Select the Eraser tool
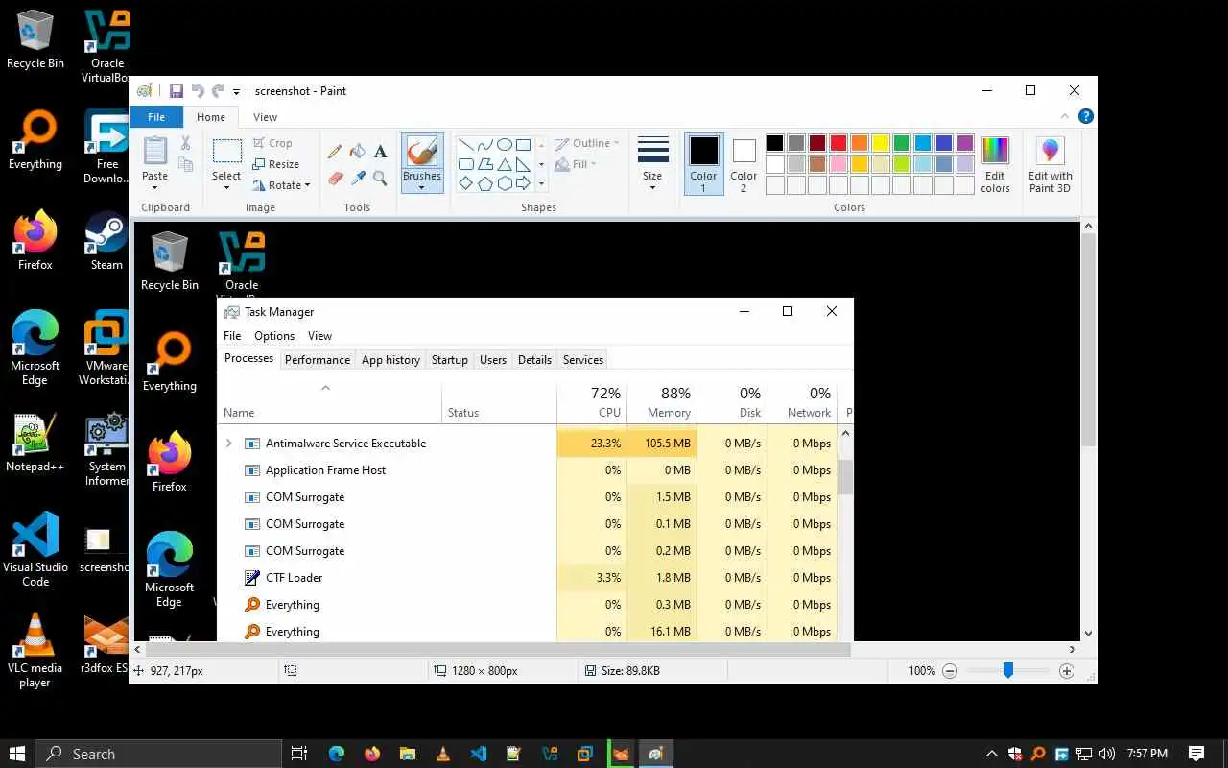Screen dimensions: 1228x768 (x=335, y=178)
